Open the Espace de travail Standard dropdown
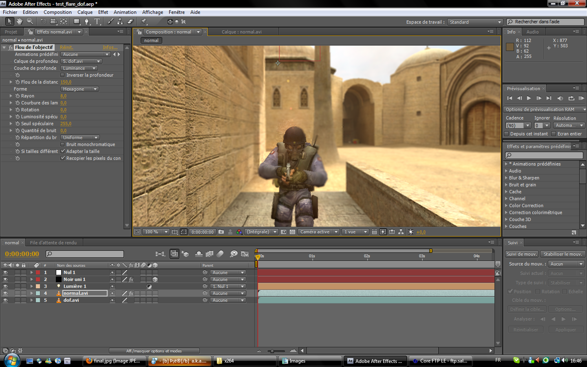This screenshot has height=367, width=587. [475, 22]
